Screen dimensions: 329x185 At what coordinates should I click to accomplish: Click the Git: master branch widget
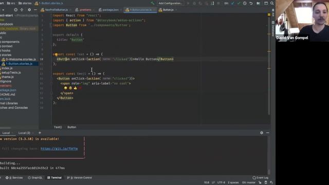pyautogui.click(x=249, y=182)
